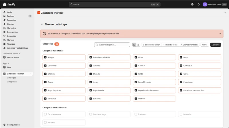The image size is (229, 128).
Task: Uncheck the Sudadera category
Action: pos(90,98)
